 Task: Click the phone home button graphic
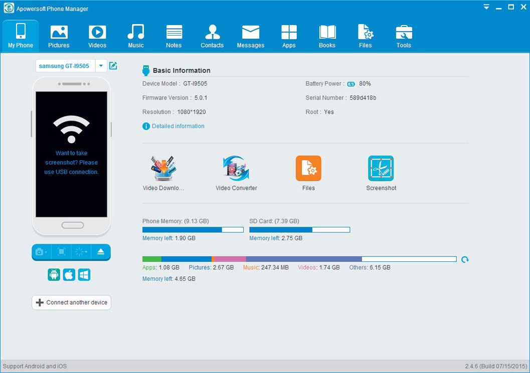[73, 225]
